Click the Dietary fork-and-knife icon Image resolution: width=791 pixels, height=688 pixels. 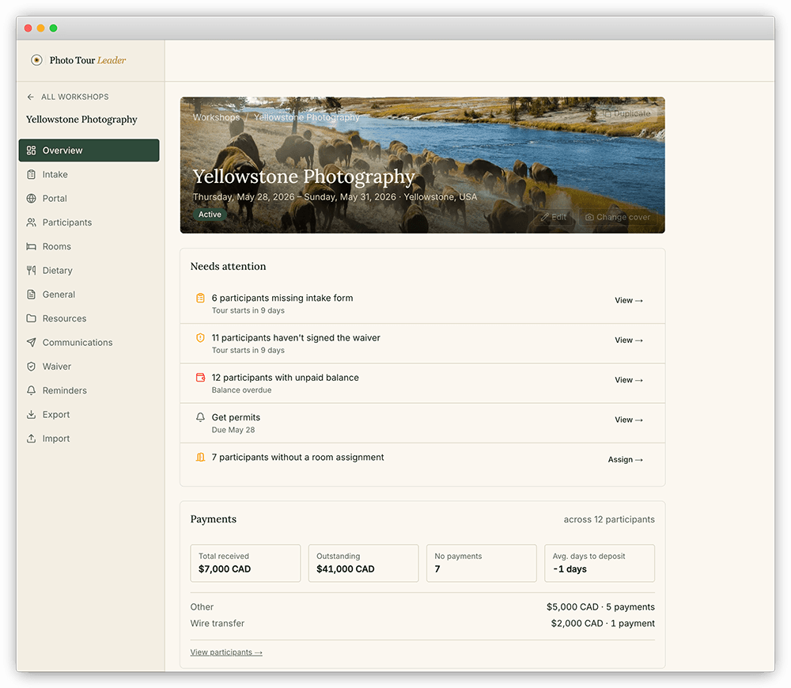32,271
